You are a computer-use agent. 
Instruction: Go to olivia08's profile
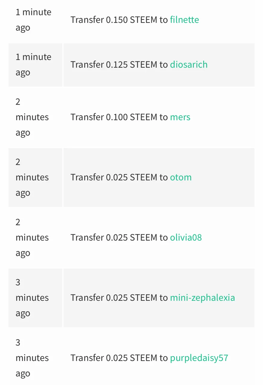[186, 237]
